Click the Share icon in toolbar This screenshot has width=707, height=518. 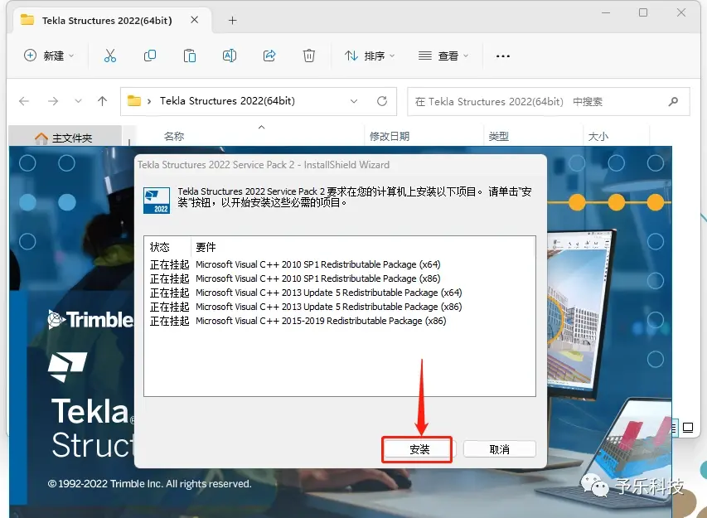pos(269,56)
